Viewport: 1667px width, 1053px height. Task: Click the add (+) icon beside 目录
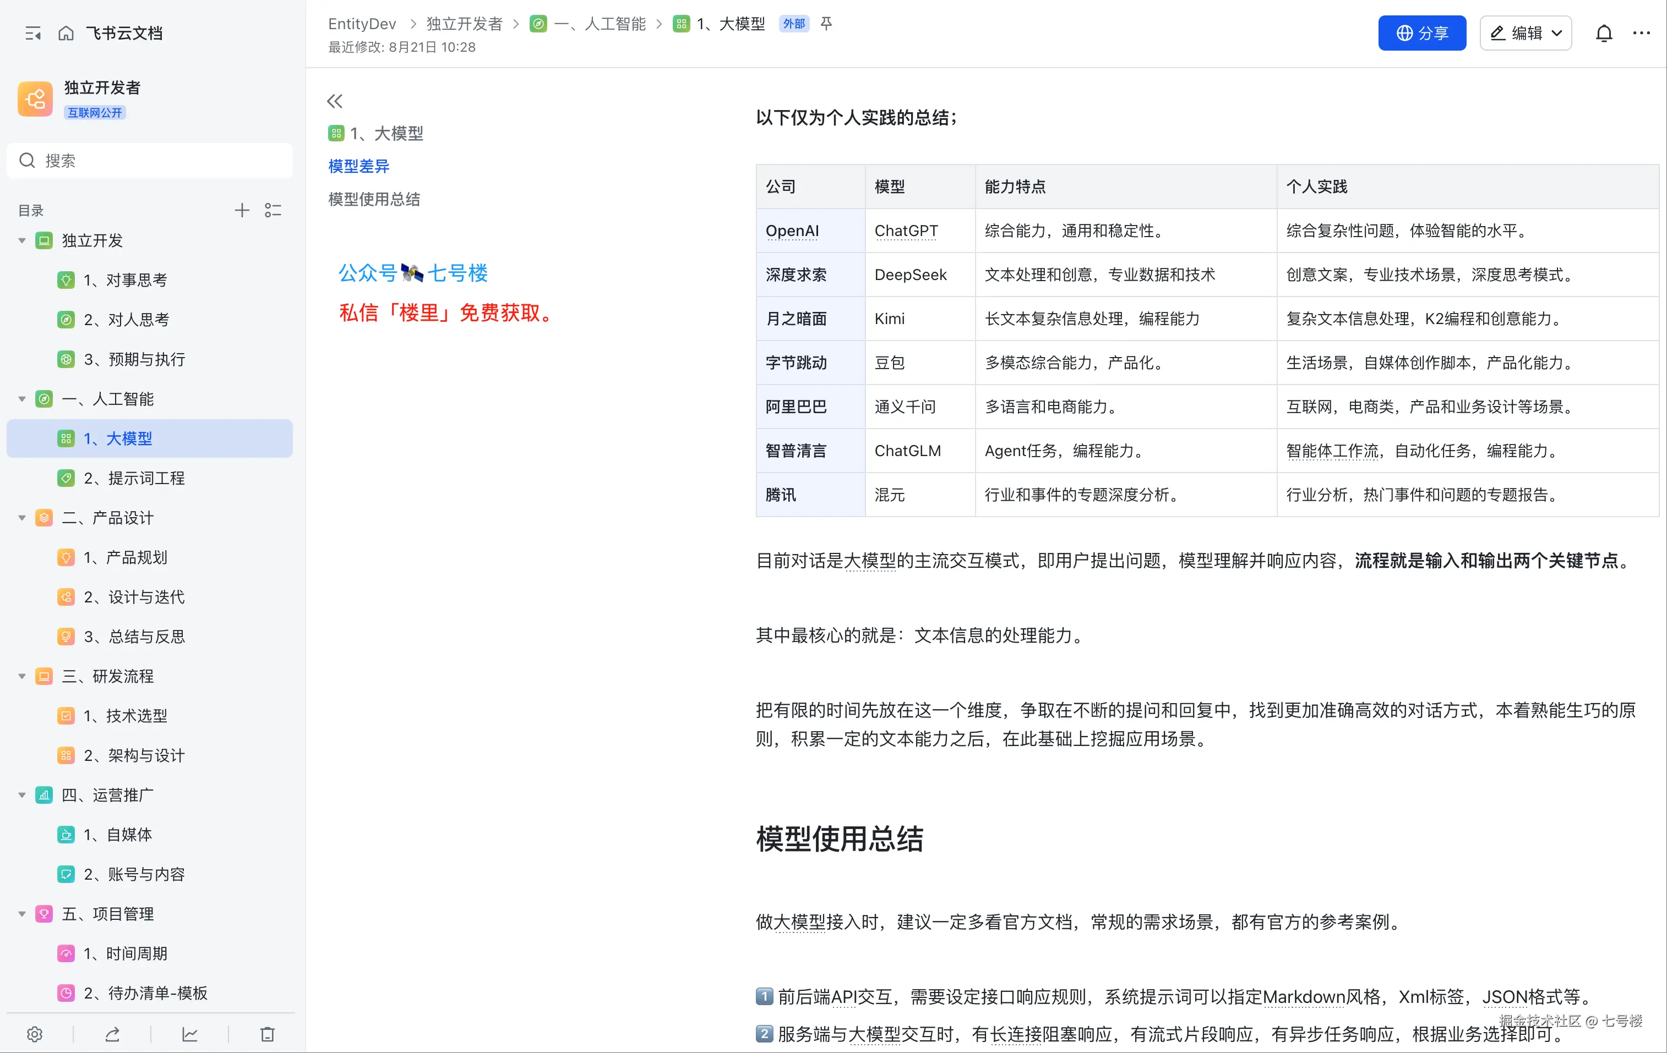tap(242, 210)
